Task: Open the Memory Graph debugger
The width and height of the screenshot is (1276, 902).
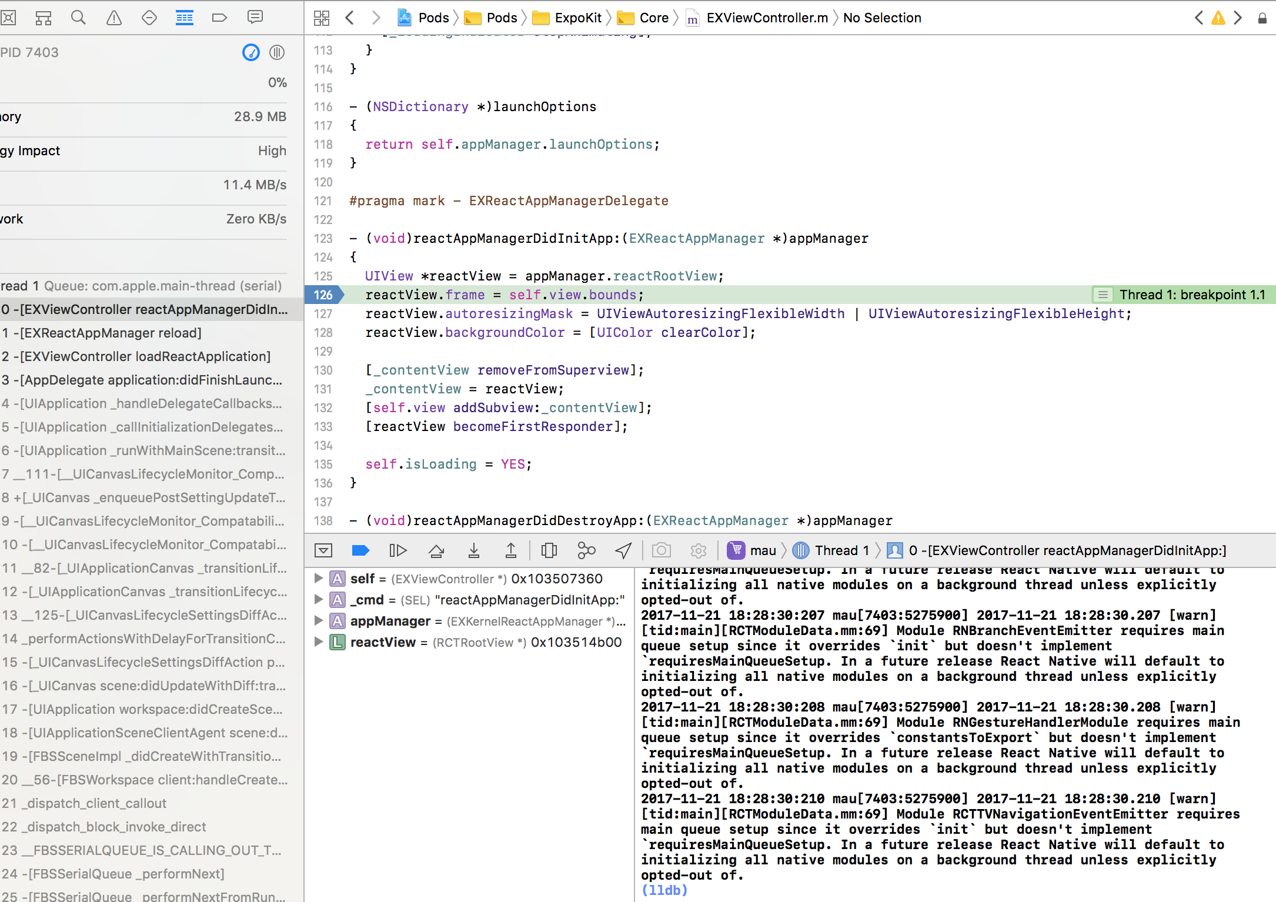Action: (x=586, y=550)
